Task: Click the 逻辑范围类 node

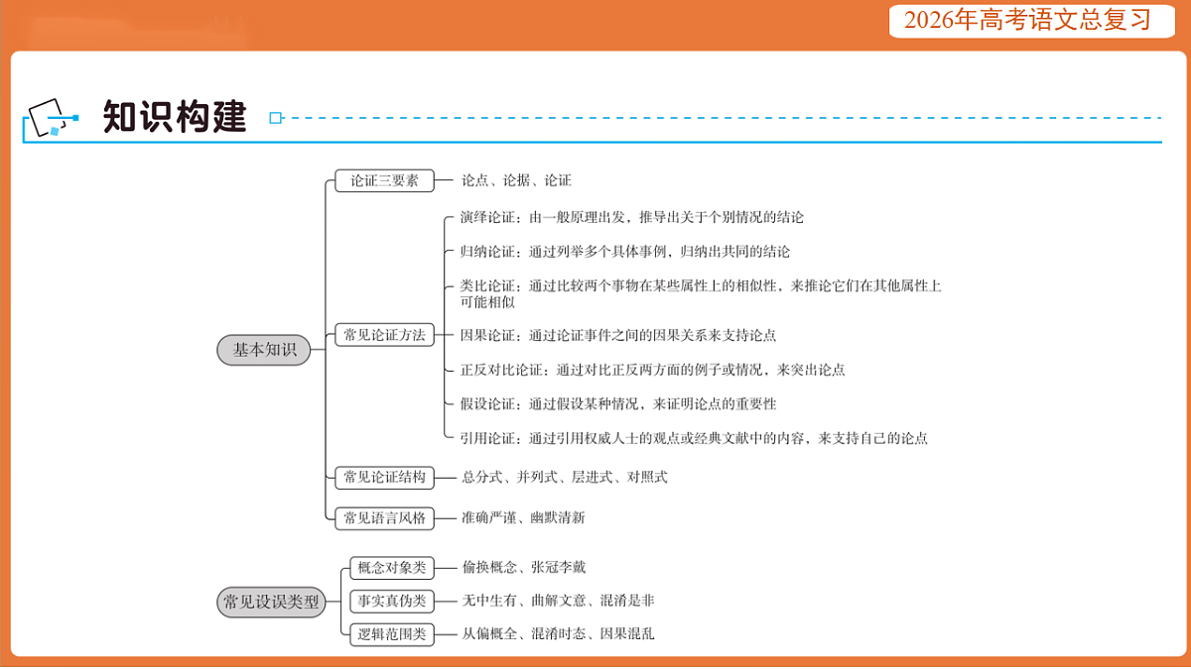Action: coord(391,634)
